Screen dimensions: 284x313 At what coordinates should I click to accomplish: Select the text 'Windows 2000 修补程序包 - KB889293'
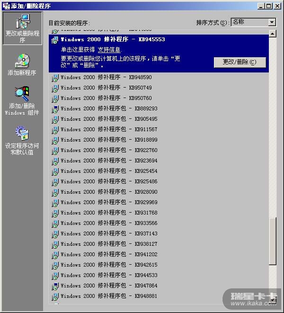(x=109, y=108)
